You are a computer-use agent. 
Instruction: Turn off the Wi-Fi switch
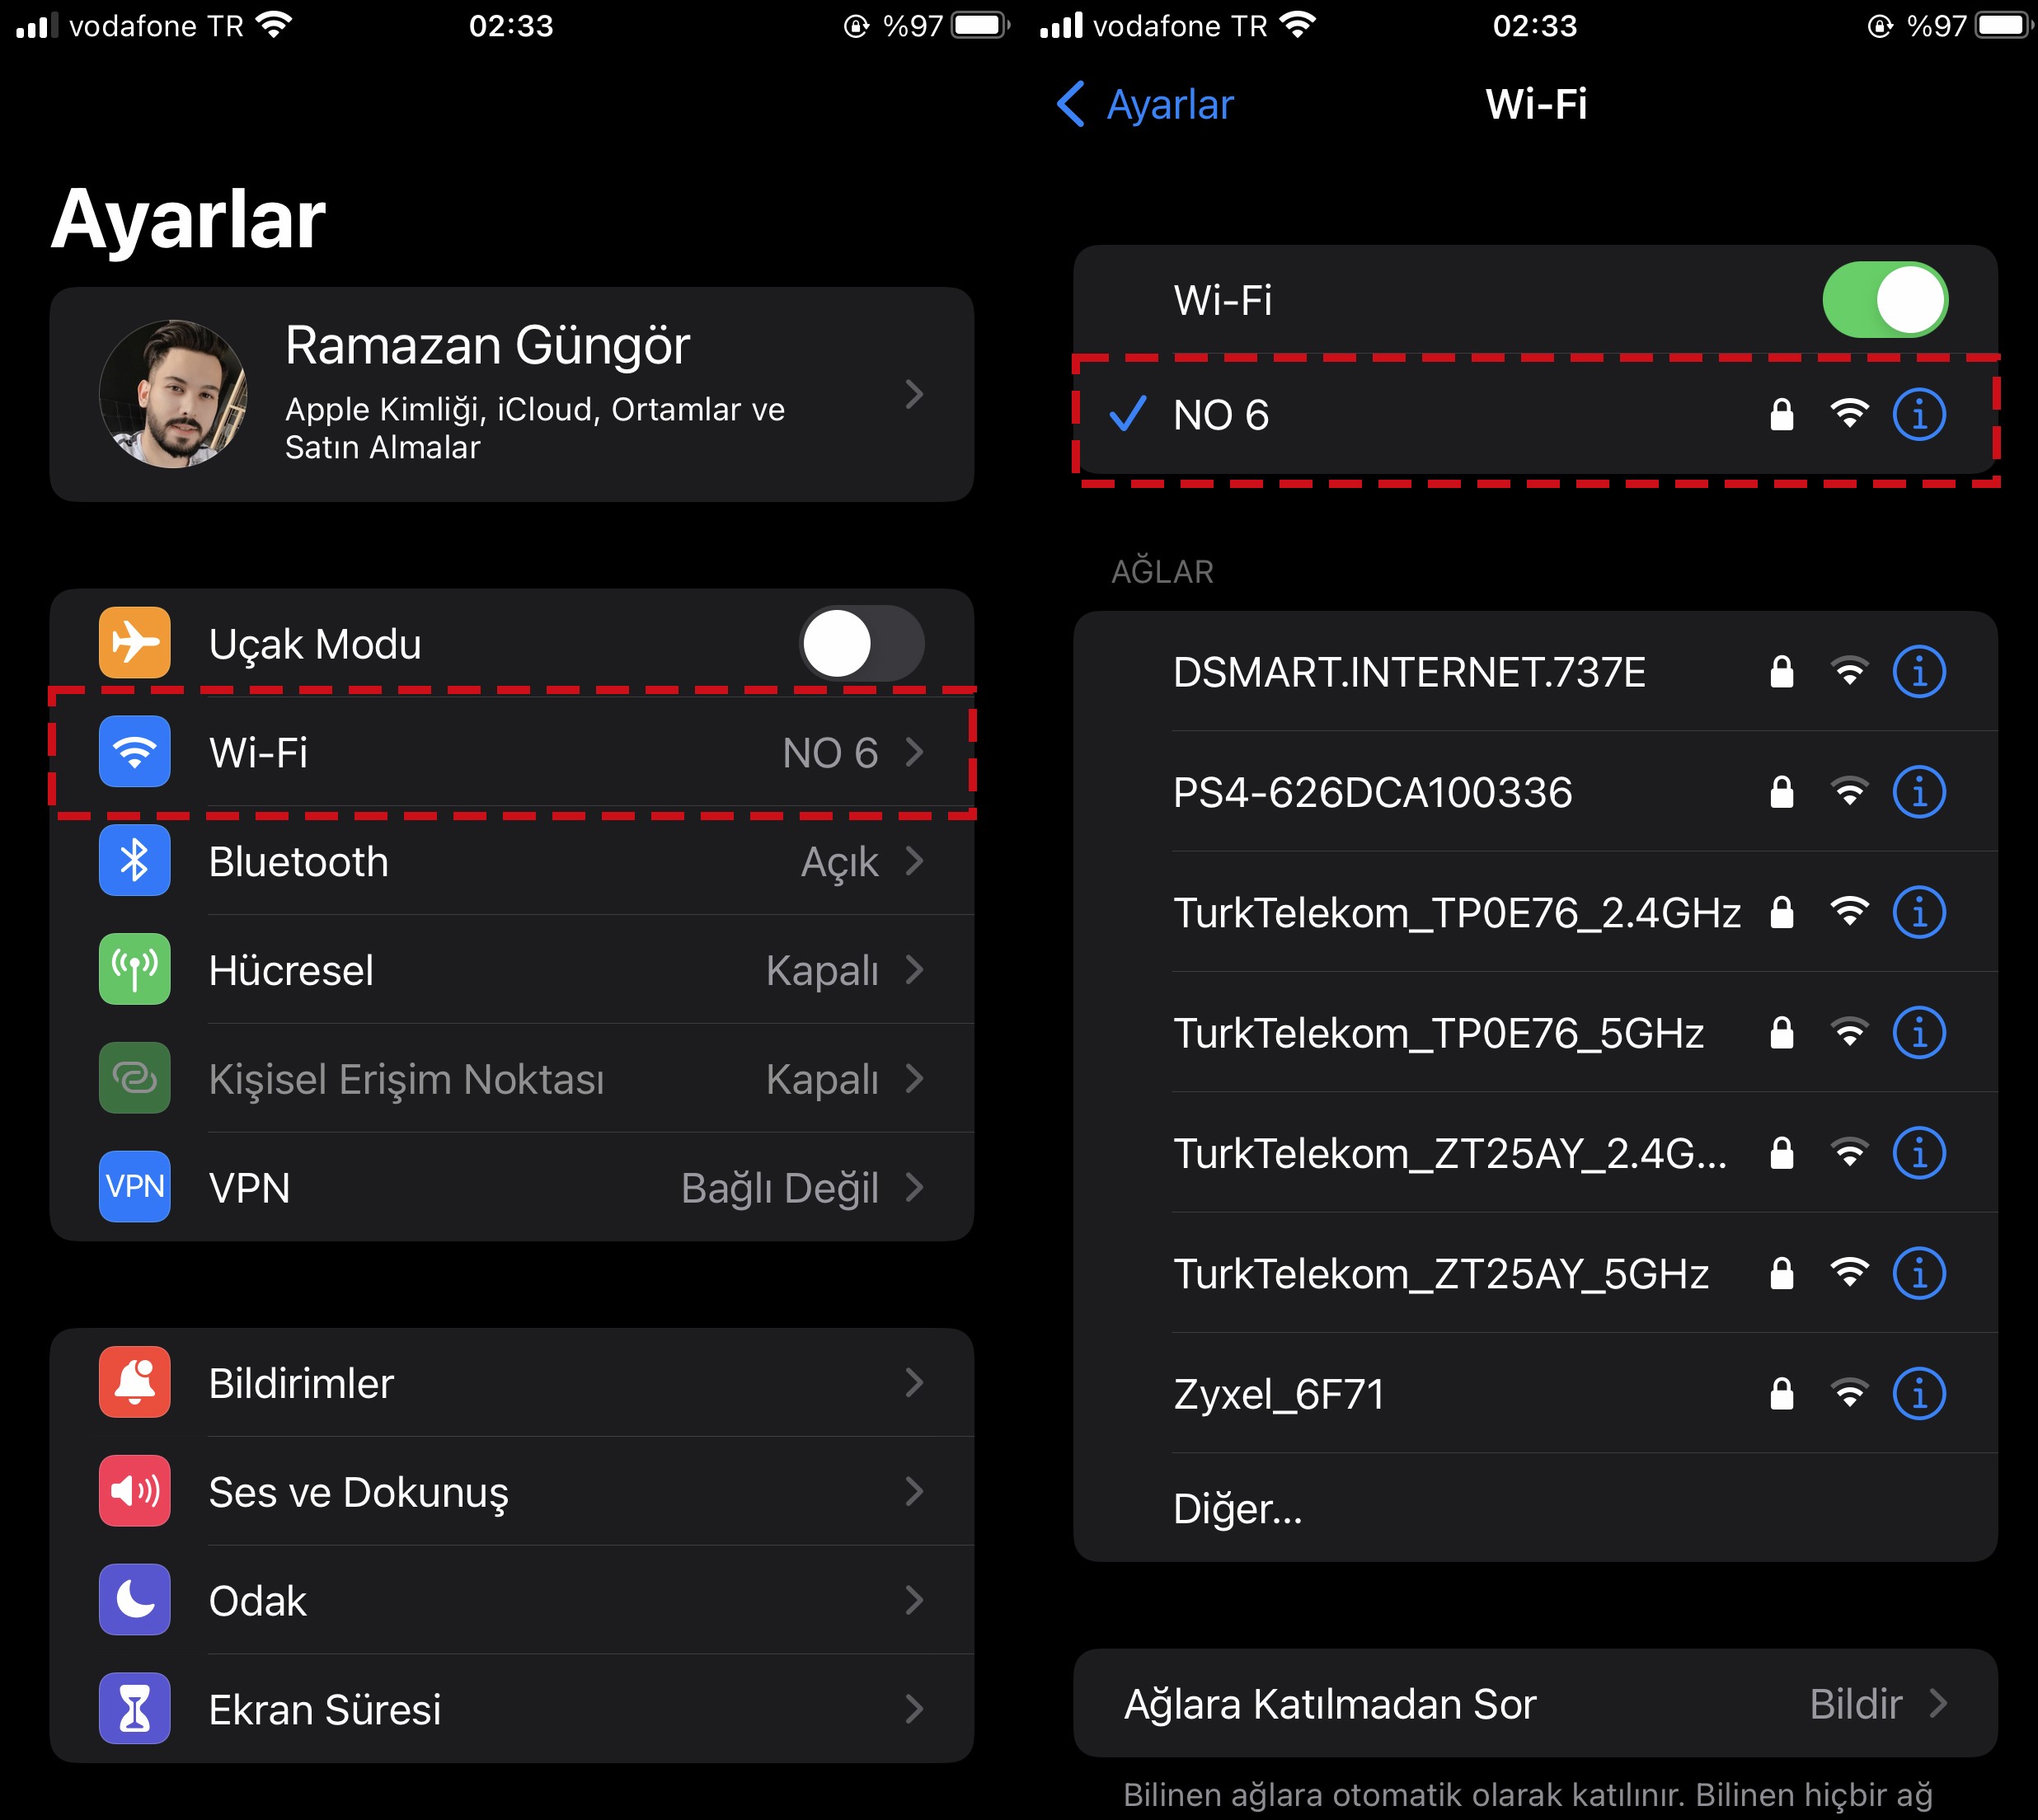pyautogui.click(x=1885, y=300)
